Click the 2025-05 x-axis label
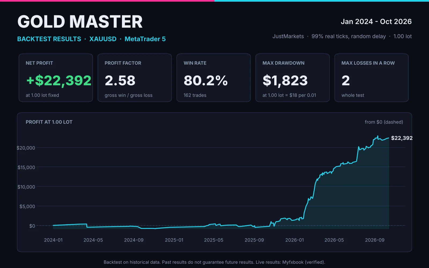429x268 pixels. pyautogui.click(x=214, y=240)
